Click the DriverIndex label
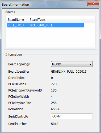 click(16, 78)
